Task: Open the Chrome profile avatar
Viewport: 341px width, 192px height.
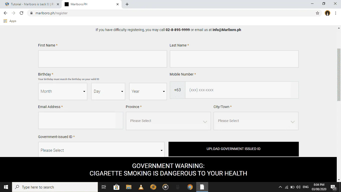Action: click(x=328, y=13)
